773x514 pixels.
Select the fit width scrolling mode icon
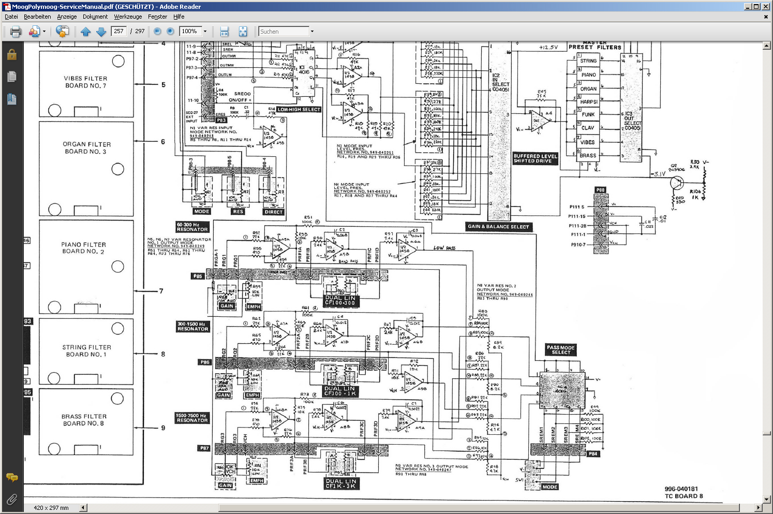[x=224, y=32]
